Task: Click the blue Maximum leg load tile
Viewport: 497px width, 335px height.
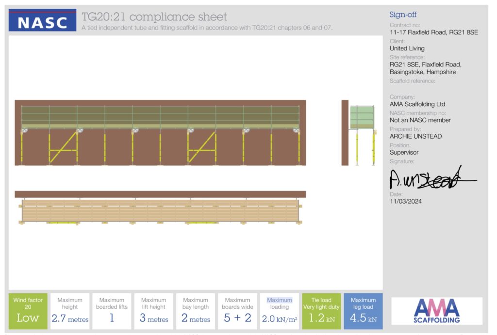Action: click(363, 311)
